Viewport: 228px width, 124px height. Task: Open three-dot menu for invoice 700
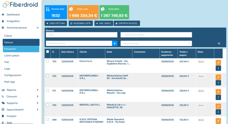pyautogui.click(x=218, y=112)
